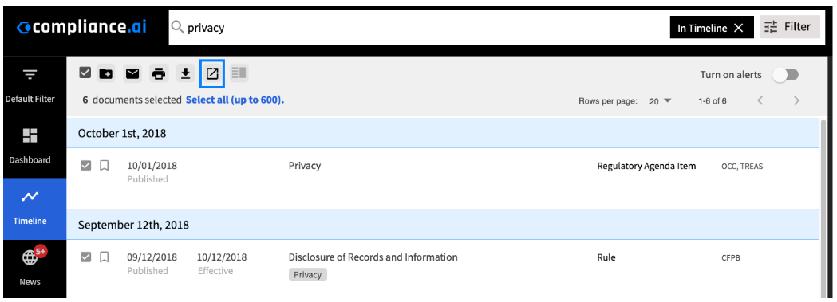The image size is (837, 302).
Task: Email the selected documents via envelope icon
Action: point(132,73)
